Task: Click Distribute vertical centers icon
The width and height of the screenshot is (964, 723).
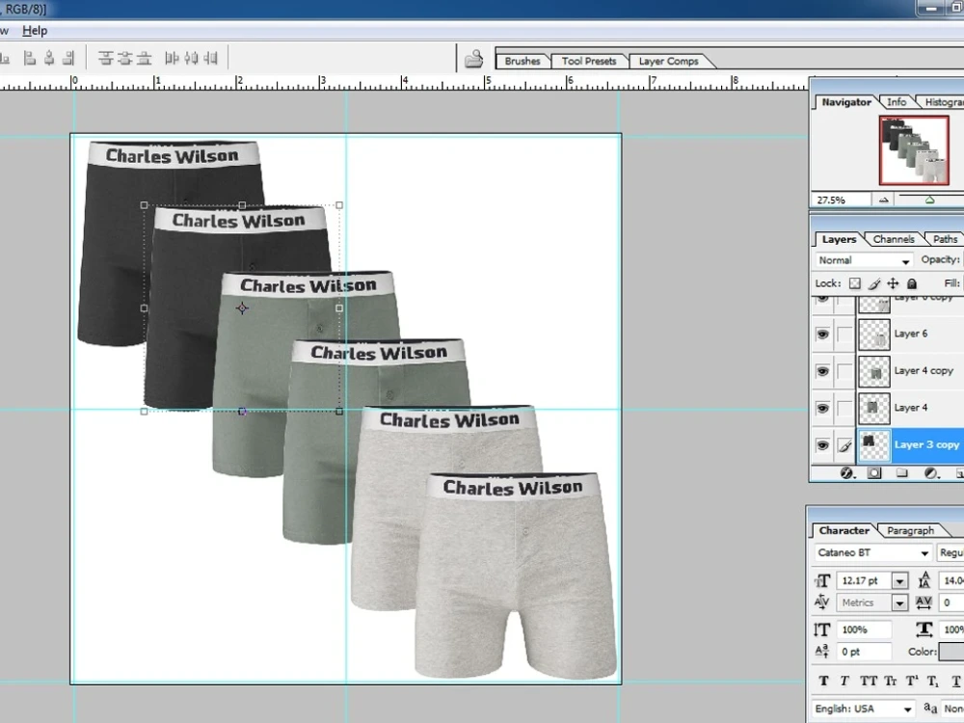Action: click(124, 59)
